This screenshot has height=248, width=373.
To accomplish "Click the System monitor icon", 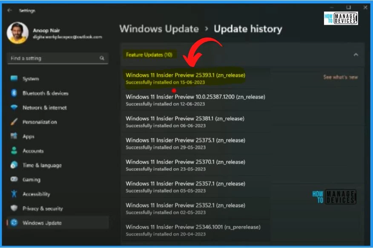I will (14, 78).
